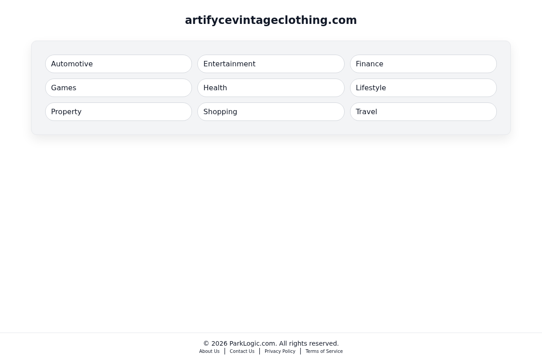
Task: Click the Health pill in the middle row
Action: pyautogui.click(x=271, y=88)
